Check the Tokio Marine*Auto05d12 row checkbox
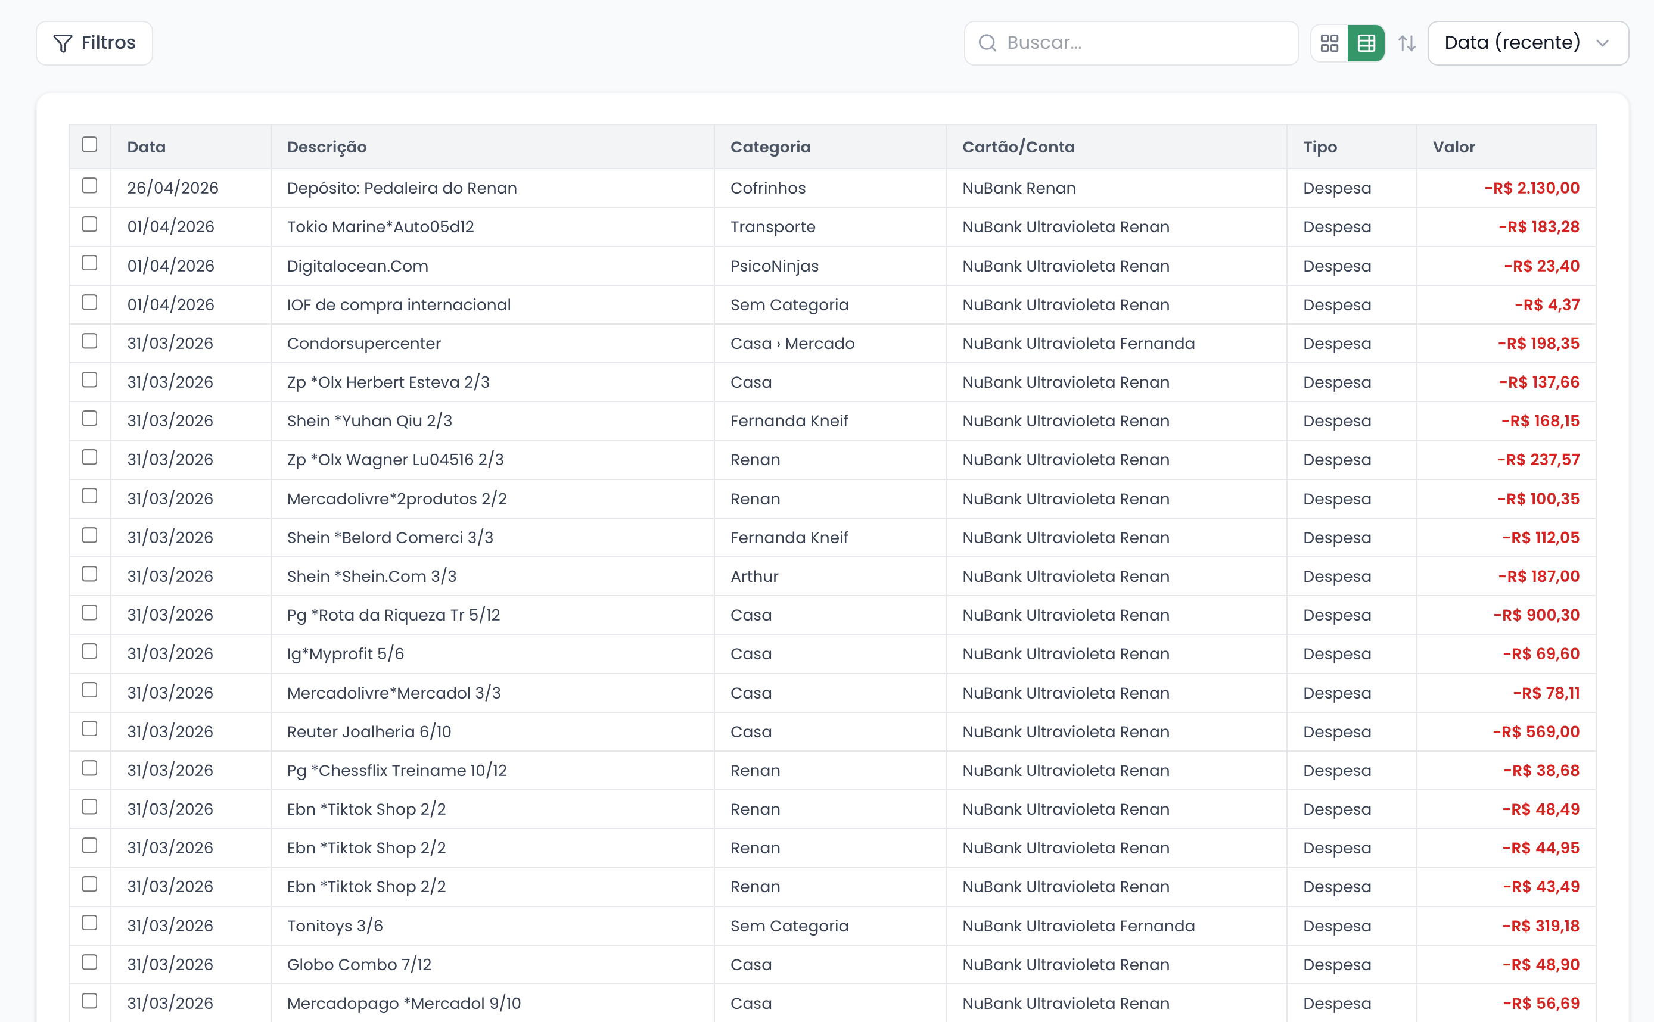This screenshot has width=1654, height=1022. coord(89,225)
